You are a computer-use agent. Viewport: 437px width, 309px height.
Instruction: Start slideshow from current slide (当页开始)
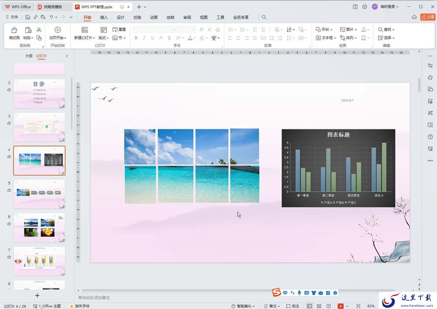(x=58, y=33)
